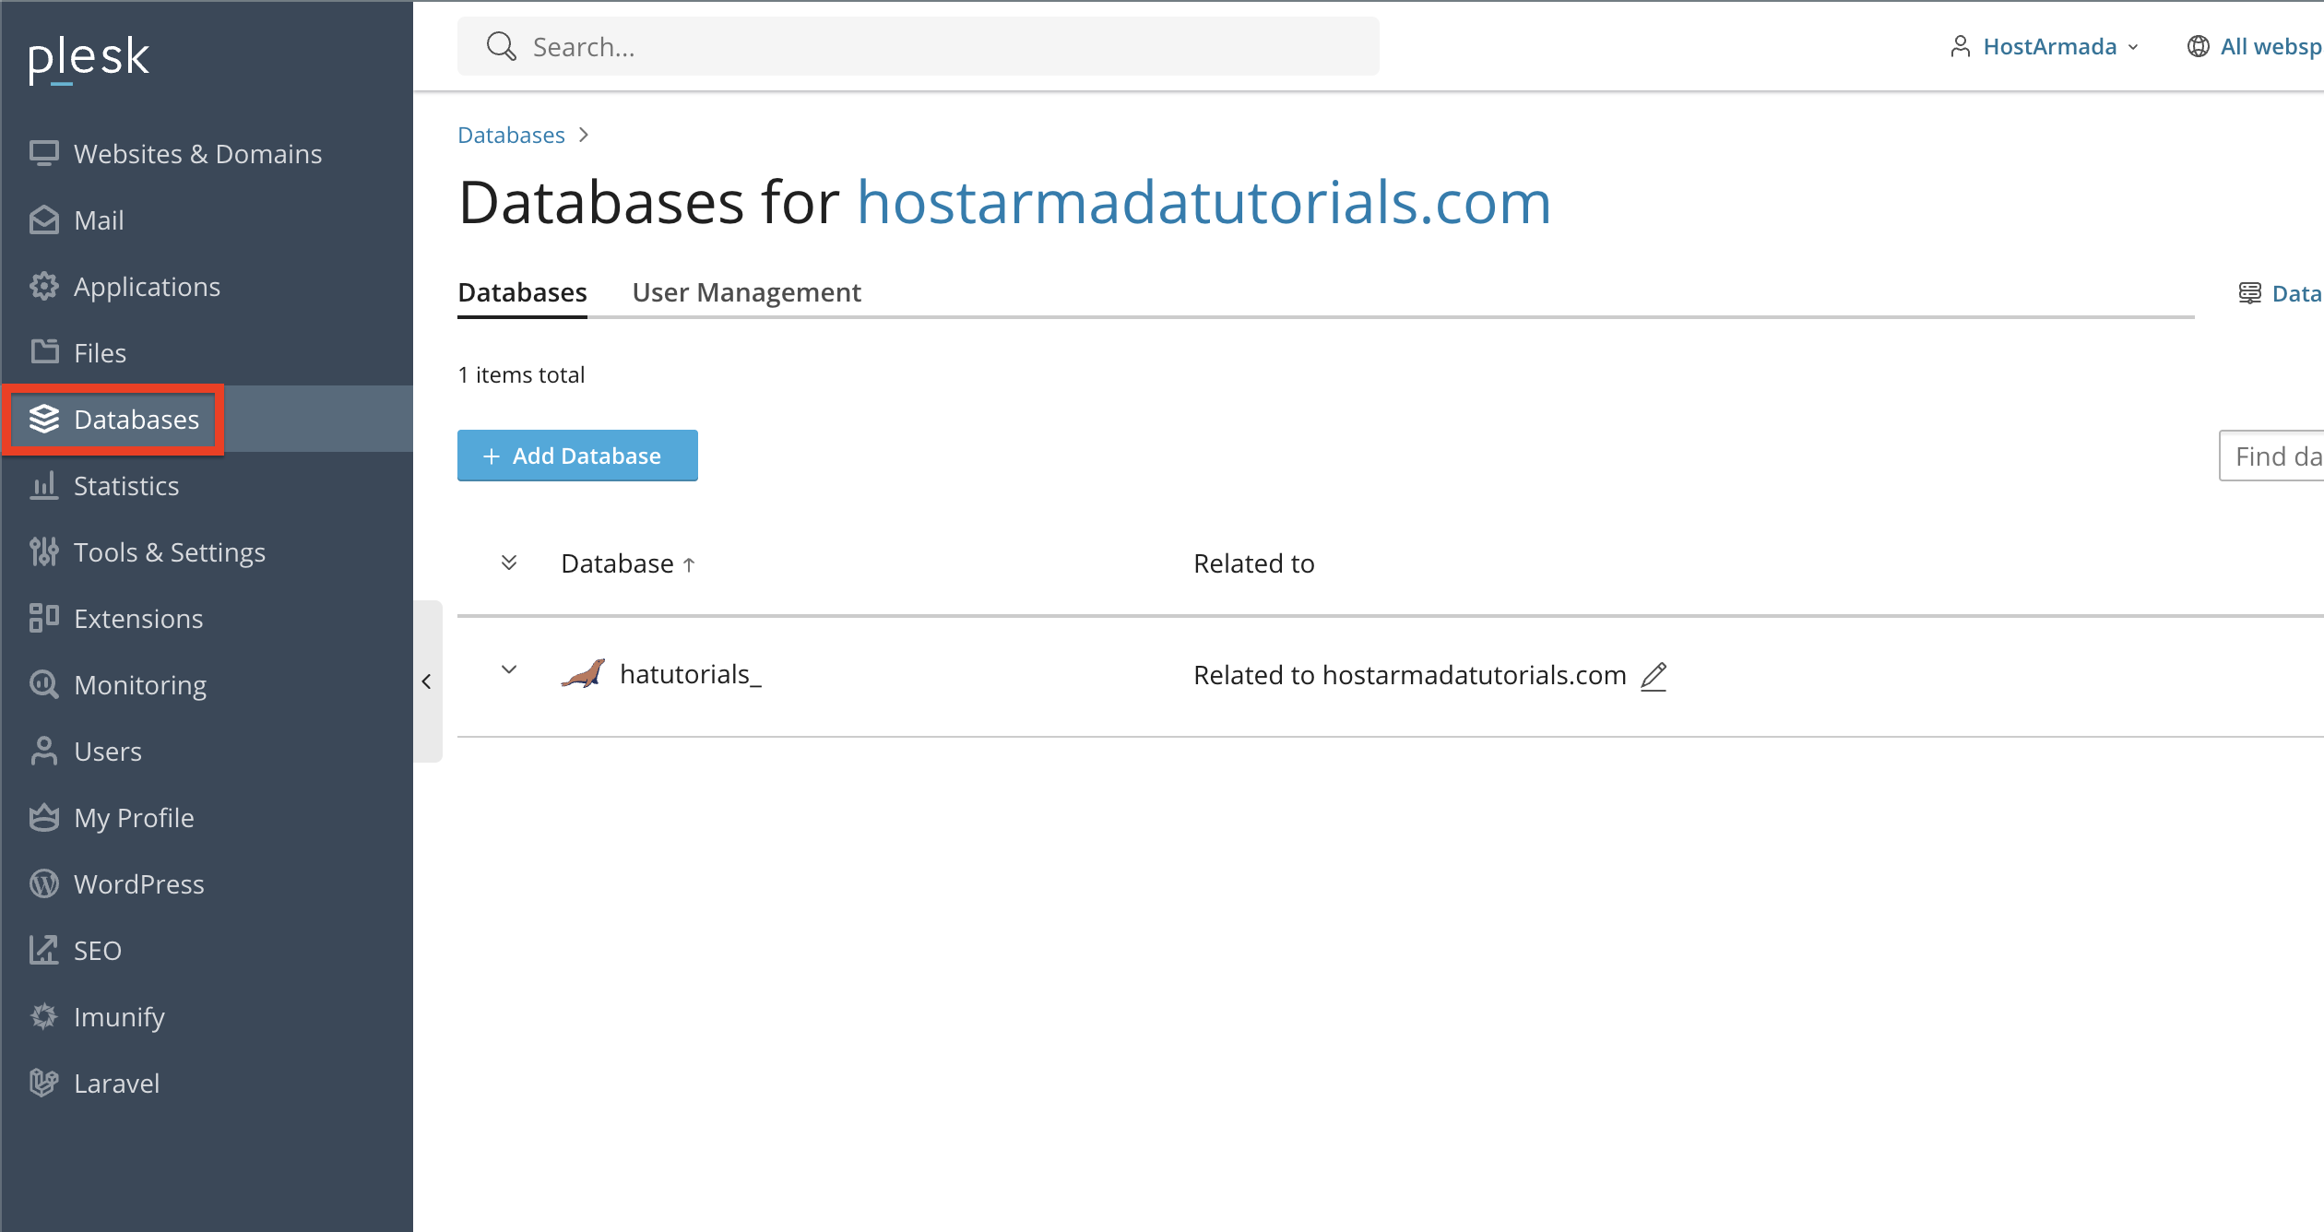The height and width of the screenshot is (1232, 2324).
Task: Open the Statistics bar chart icon
Action: pyautogui.click(x=43, y=485)
